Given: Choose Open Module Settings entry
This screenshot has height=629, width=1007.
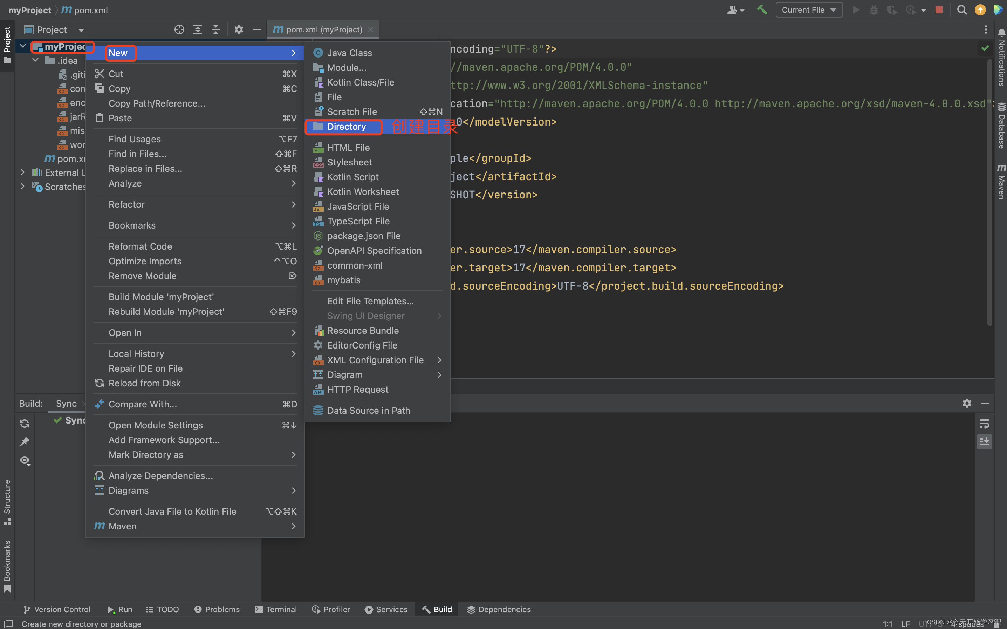Looking at the screenshot, I should click(x=195, y=425).
